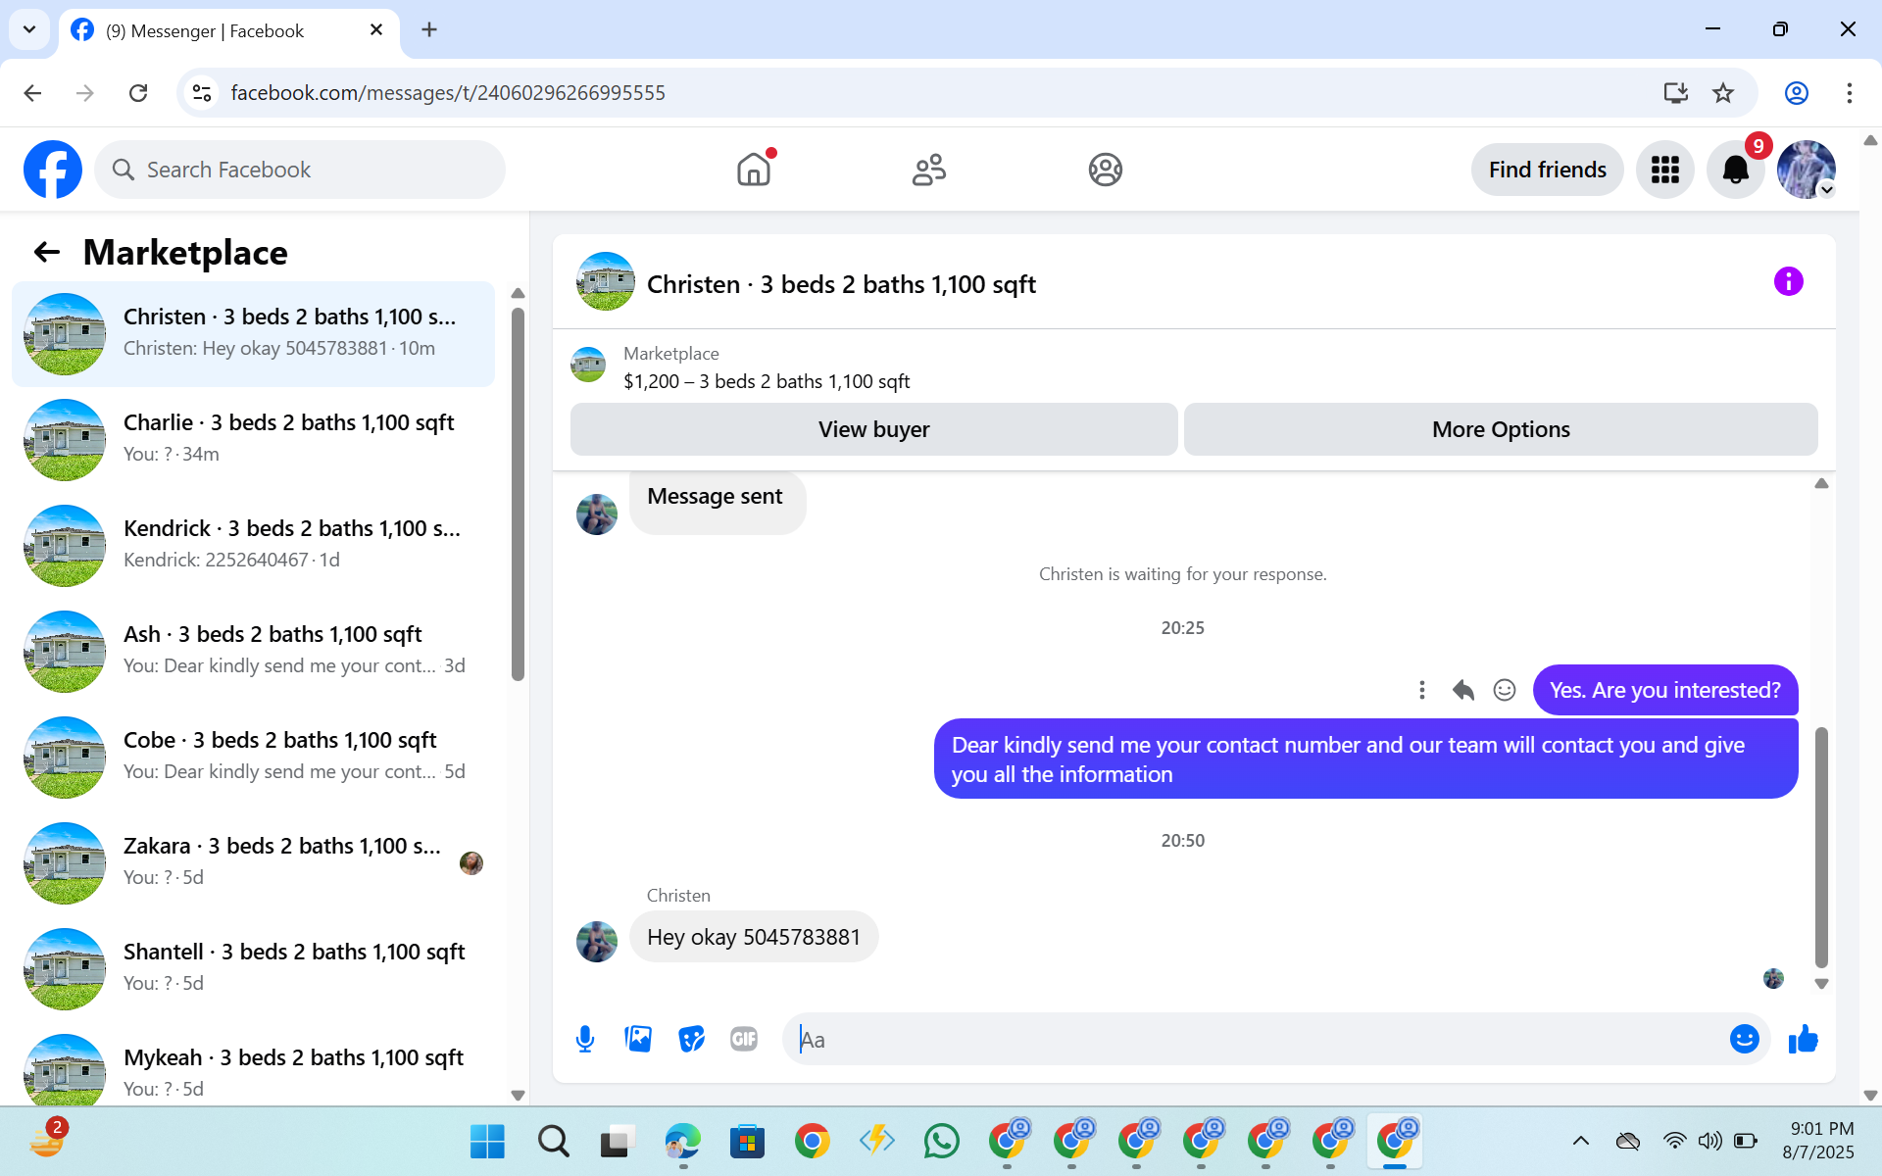
Task: Open the Charlie conversation
Action: click(x=253, y=440)
